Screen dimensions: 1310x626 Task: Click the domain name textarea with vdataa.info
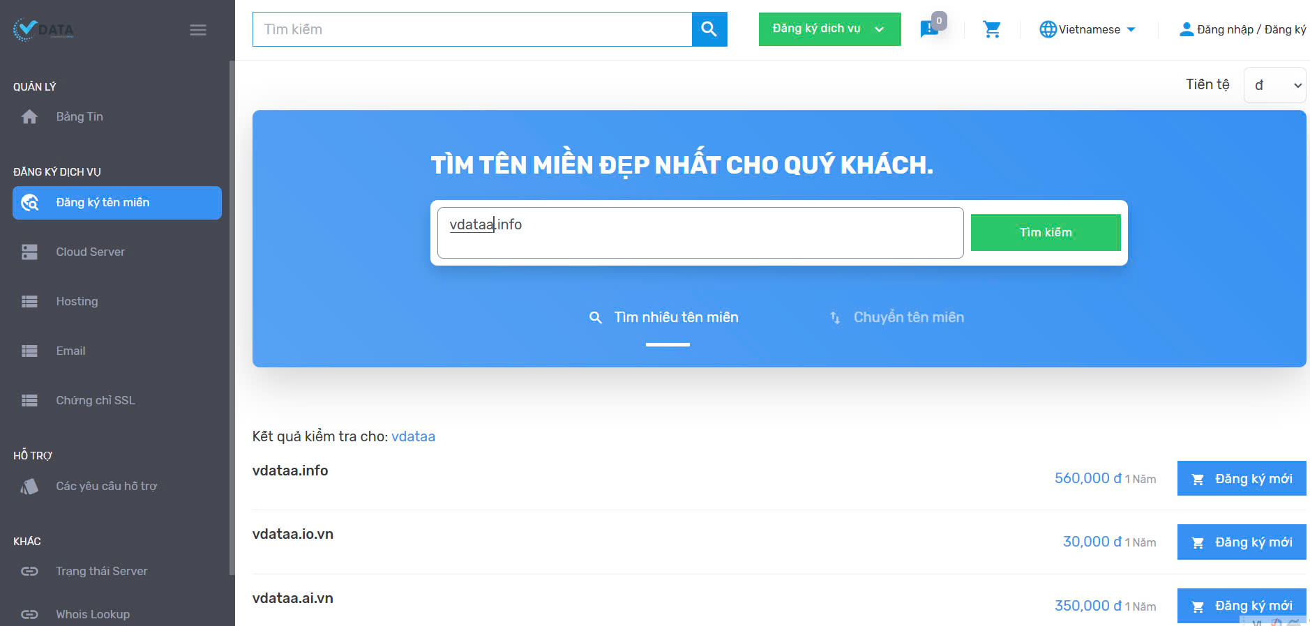click(x=700, y=233)
